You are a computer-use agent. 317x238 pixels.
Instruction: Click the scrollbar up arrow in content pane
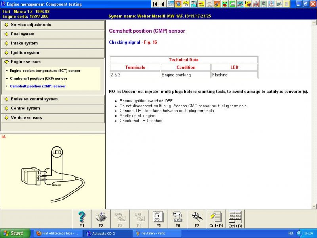(314, 23)
